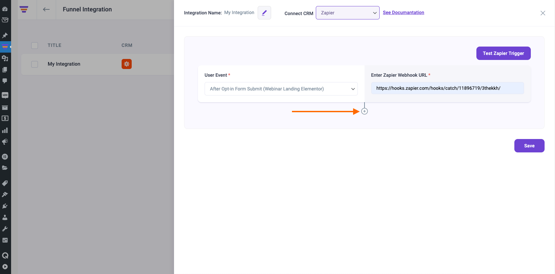The width and height of the screenshot is (555, 274).
Task: Click the CRM column header
Action: [127, 45]
